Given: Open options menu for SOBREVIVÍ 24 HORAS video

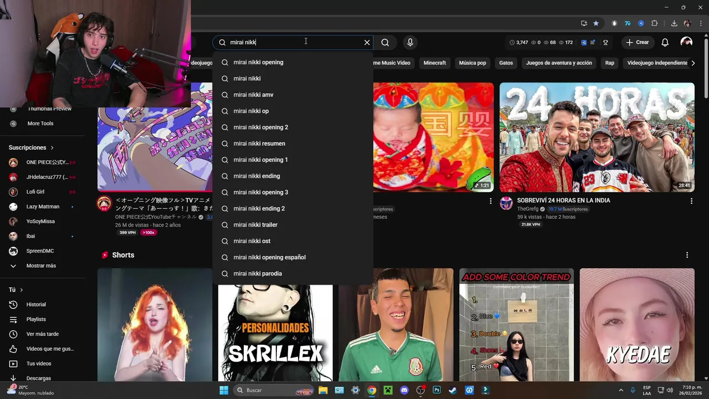Looking at the screenshot, I should 691,201.
